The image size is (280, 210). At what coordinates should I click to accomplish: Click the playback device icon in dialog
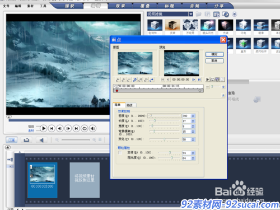[217, 80]
